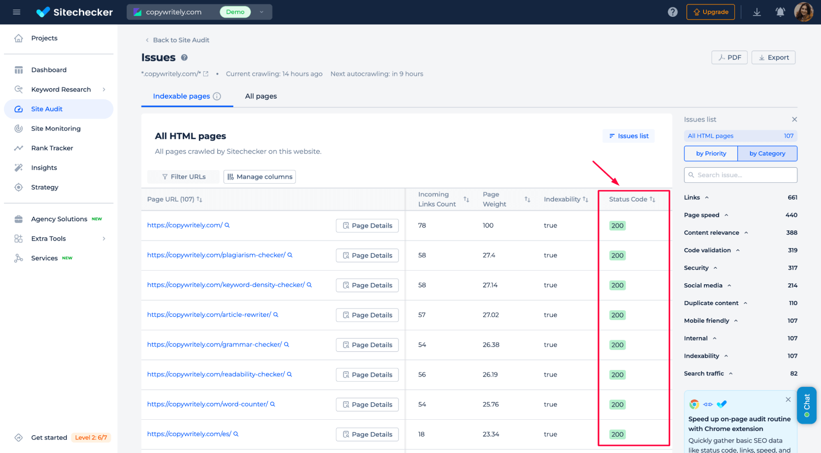Click the Export button
821x453 pixels.
[773, 57]
